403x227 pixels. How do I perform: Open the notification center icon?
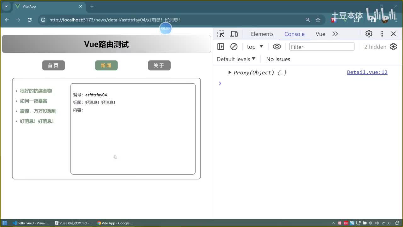[397, 223]
